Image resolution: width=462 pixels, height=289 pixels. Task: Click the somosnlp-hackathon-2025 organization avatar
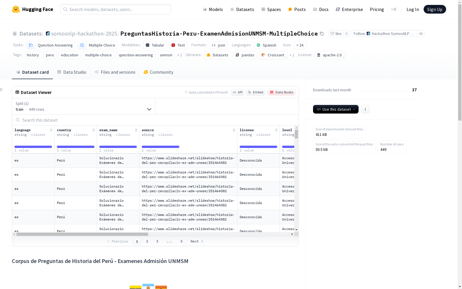pyautogui.click(x=48, y=34)
